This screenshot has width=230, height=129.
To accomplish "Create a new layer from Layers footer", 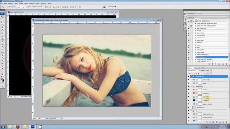I will pyautogui.click(x=223, y=122).
